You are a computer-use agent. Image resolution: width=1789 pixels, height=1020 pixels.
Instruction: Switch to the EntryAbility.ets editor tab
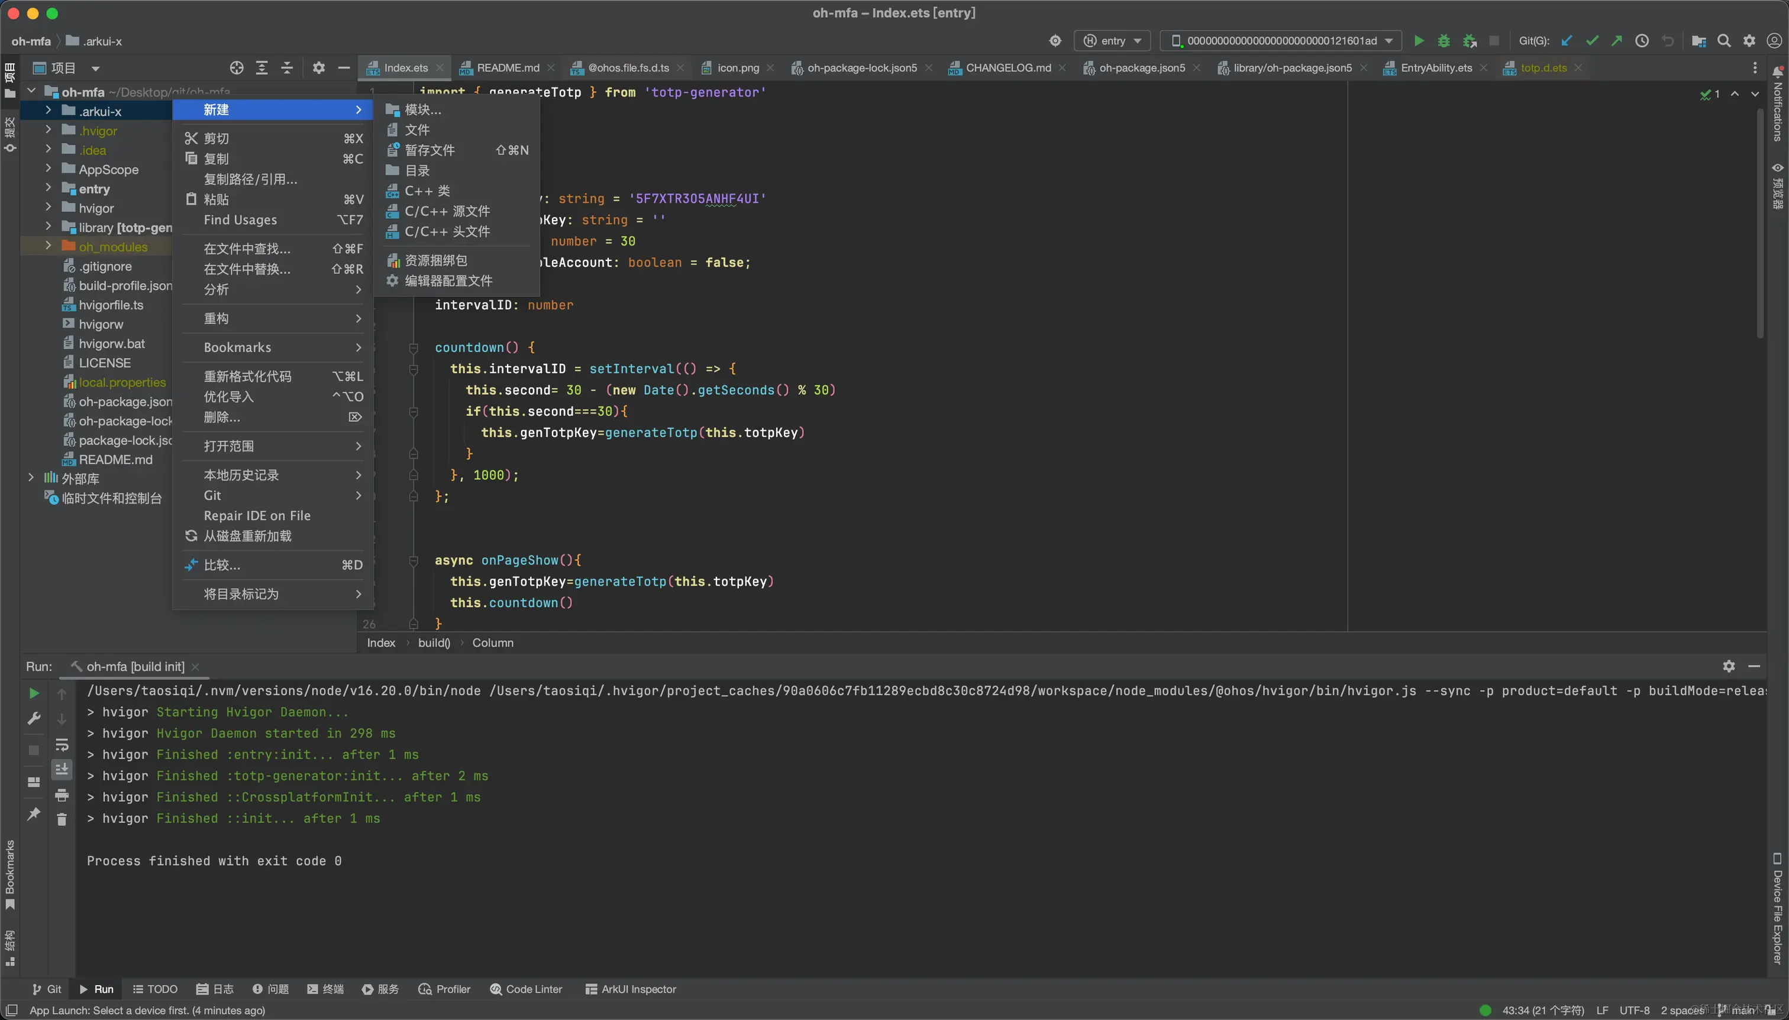coord(1435,68)
